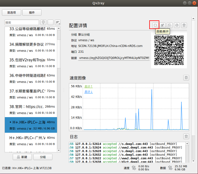This screenshot has height=174, width=198.
Task: Clear the speed graph with trash icon
Action: [x=186, y=78]
